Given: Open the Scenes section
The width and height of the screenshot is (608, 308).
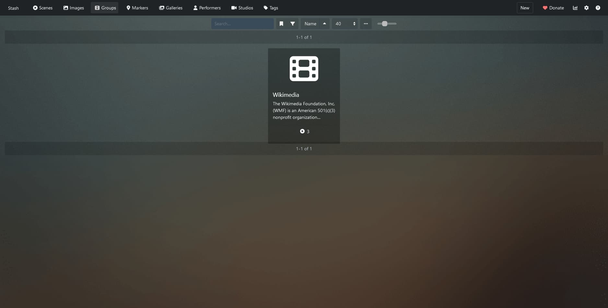Looking at the screenshot, I should (x=42, y=8).
